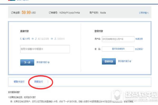The height and width of the screenshot is (105, 158).
Task: Click the 忘记密码? forgot password link
Action: 139,49
